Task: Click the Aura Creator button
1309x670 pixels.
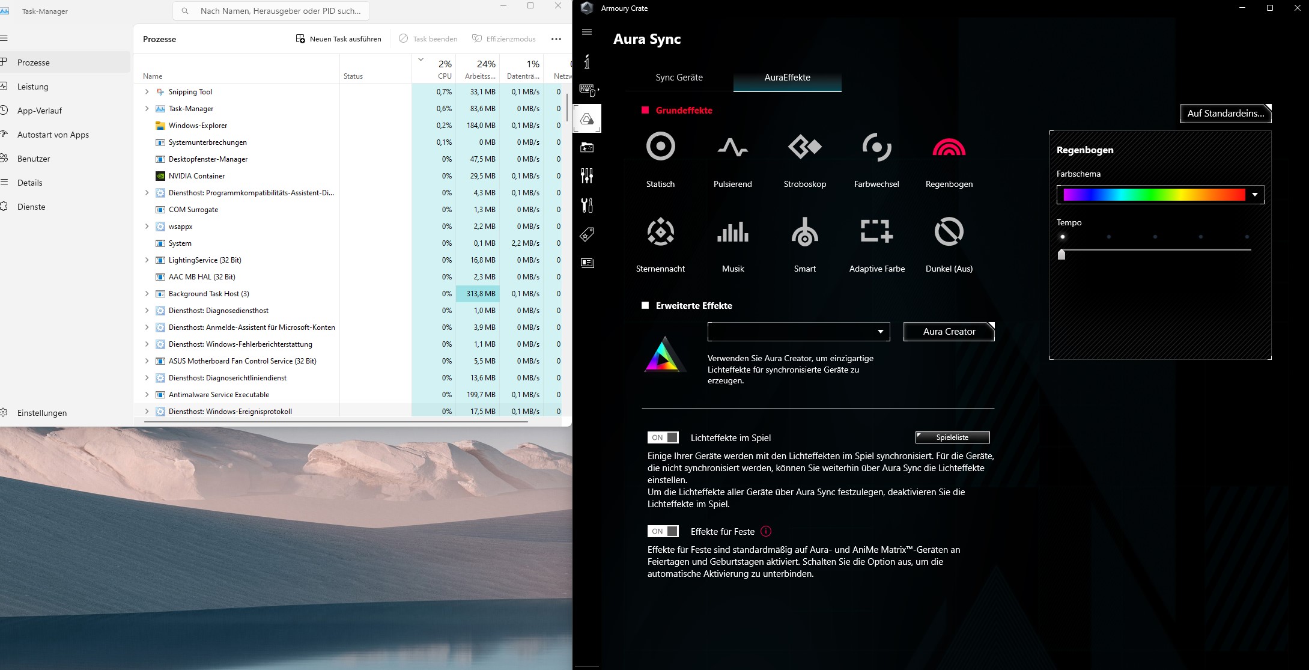Action: [949, 332]
